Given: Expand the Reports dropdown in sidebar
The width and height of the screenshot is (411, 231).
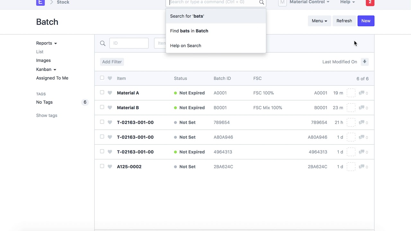Looking at the screenshot, I should pos(47,43).
